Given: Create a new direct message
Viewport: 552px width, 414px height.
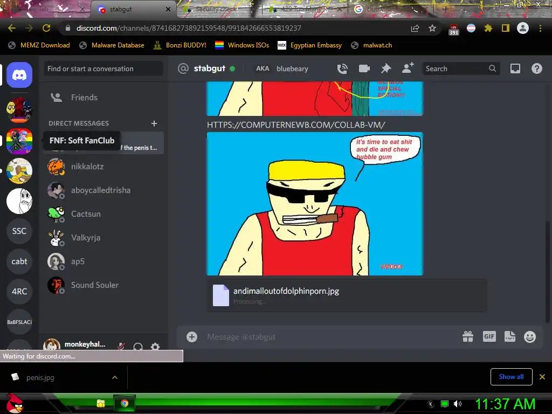Looking at the screenshot, I should [154, 123].
